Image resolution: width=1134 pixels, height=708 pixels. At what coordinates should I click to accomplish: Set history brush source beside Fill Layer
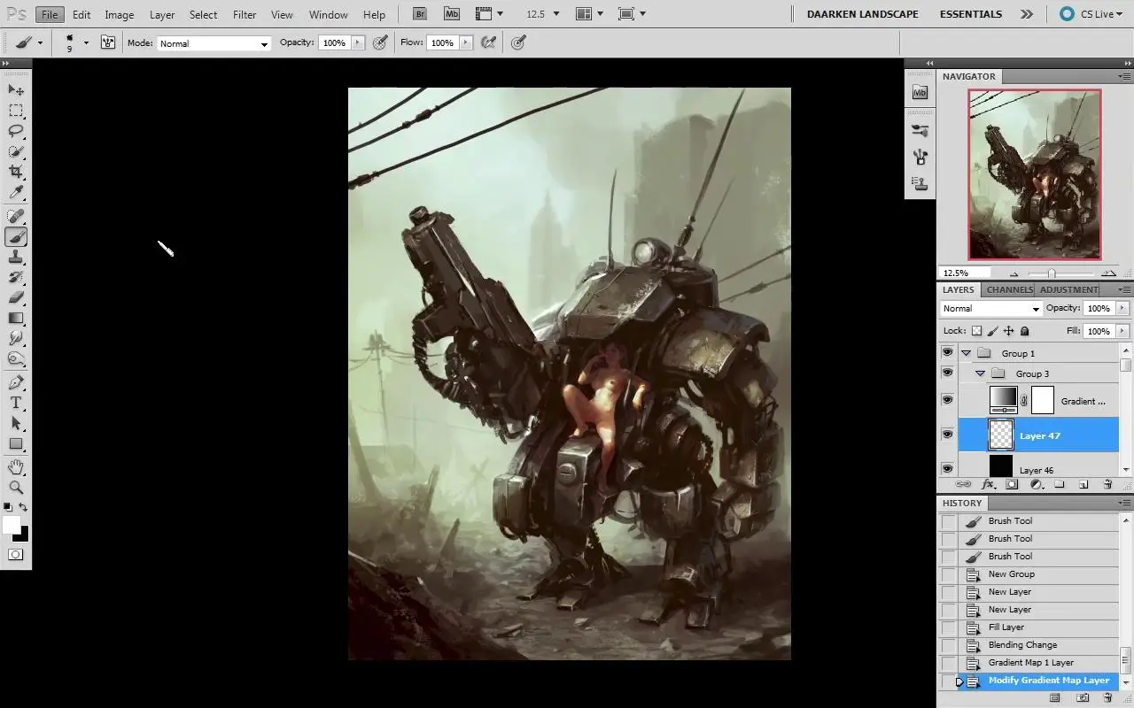949,627
